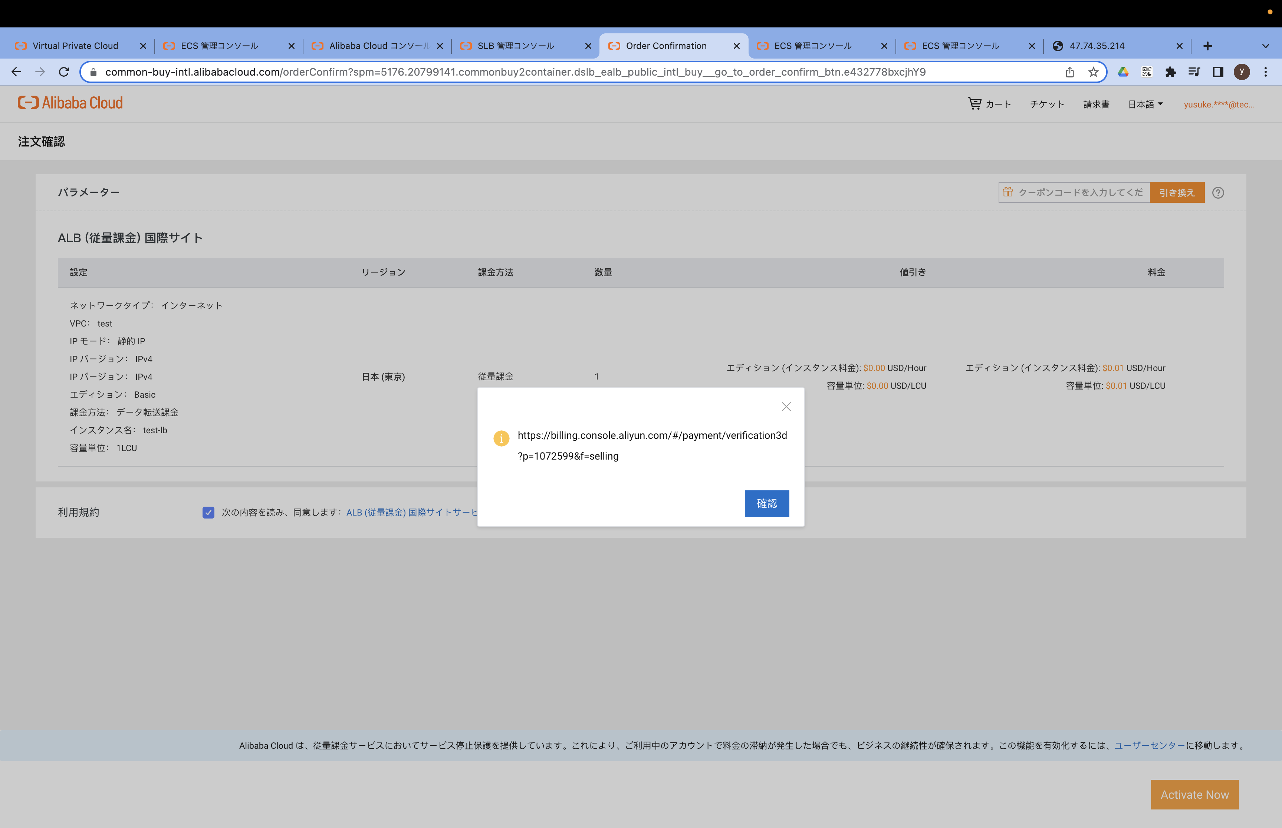Open the Chrome three-dot menu
This screenshot has width=1282, height=828.
pos(1265,72)
